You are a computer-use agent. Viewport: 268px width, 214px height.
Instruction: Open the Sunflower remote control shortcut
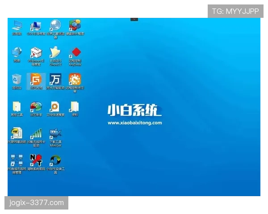75,83
